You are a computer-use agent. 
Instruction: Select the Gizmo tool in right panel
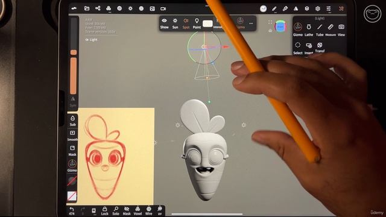click(x=297, y=30)
